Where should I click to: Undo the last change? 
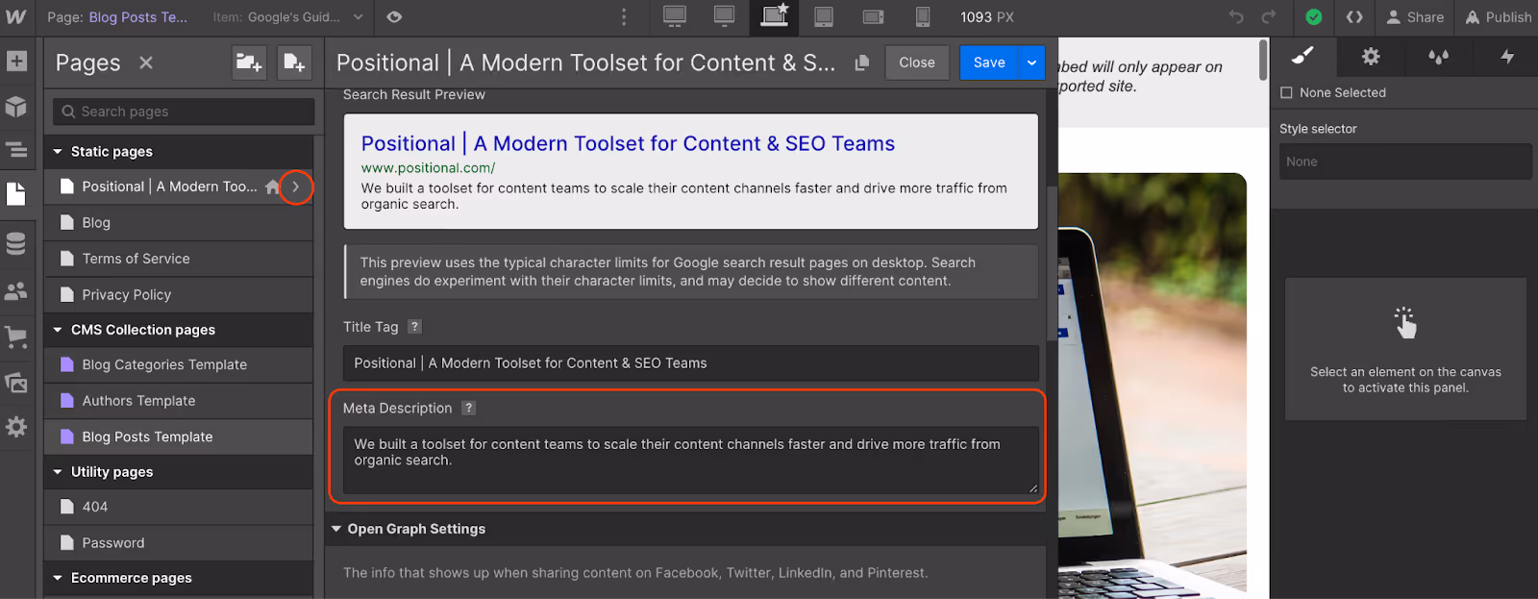pos(1236,17)
